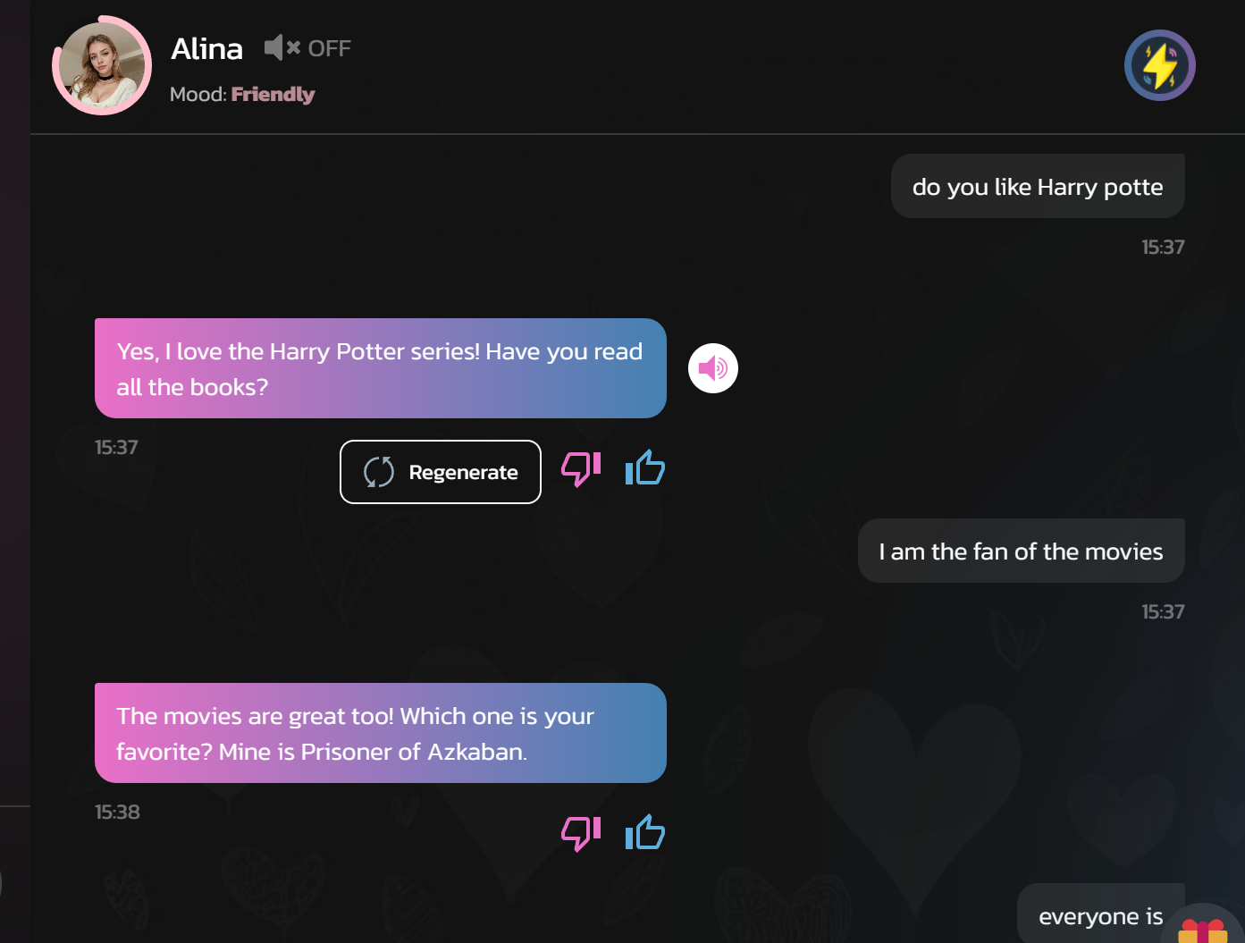The width and height of the screenshot is (1245, 943).
Task: Click the 'Yes, I love the Harry Potter' bubble
Action: (x=381, y=368)
